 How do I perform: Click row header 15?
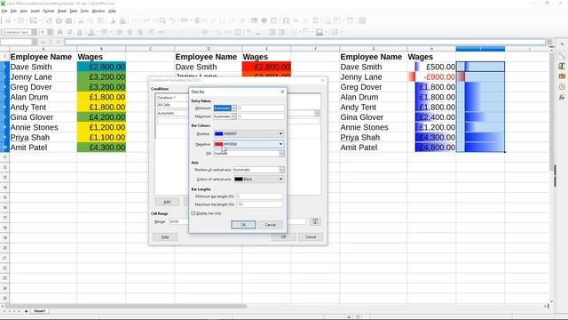4,197
